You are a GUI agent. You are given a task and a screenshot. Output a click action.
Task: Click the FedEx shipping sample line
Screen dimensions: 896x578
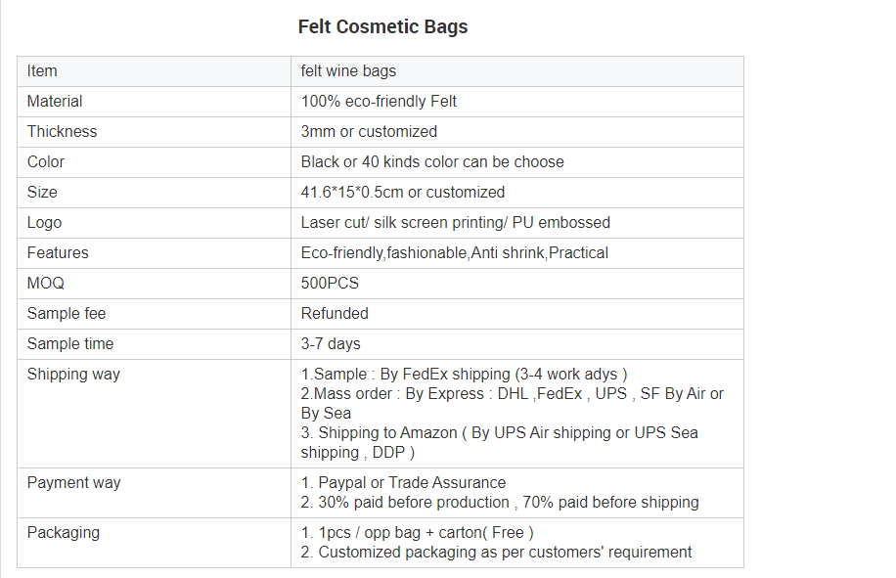464,375
